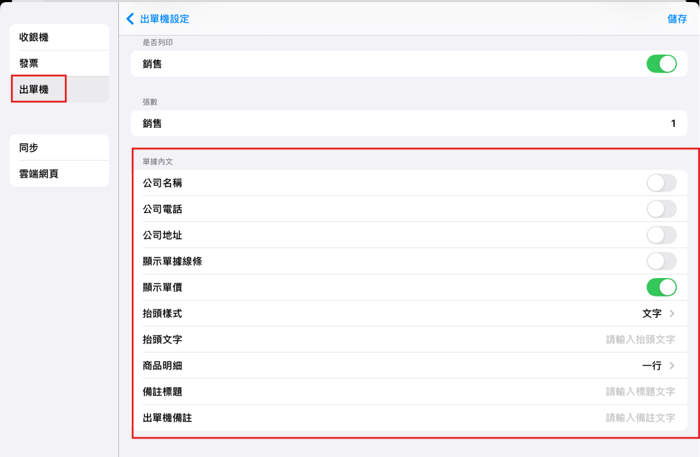Select 收銀機 in the sidebar

[59, 37]
